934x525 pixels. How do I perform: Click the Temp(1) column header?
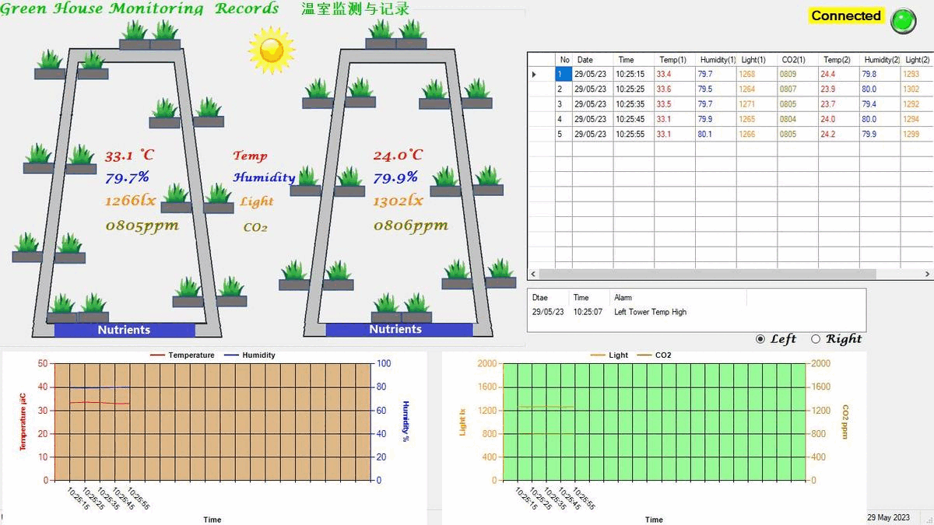tap(672, 60)
